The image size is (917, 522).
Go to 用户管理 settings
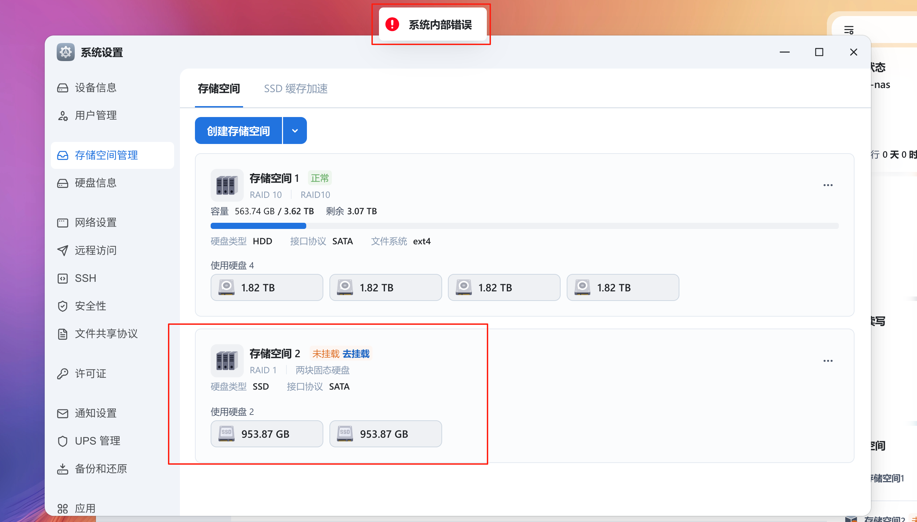tap(96, 115)
